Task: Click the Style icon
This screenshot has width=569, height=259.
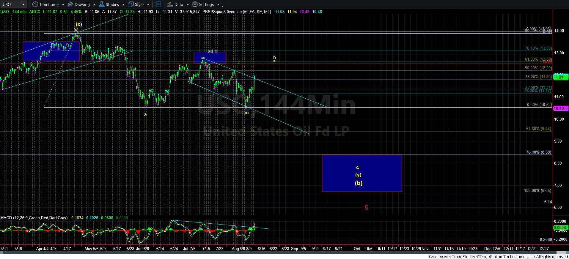Action: pyautogui.click(x=131, y=4)
